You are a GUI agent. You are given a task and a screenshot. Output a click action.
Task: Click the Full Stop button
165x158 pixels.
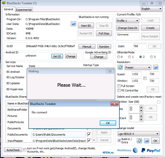point(104,33)
